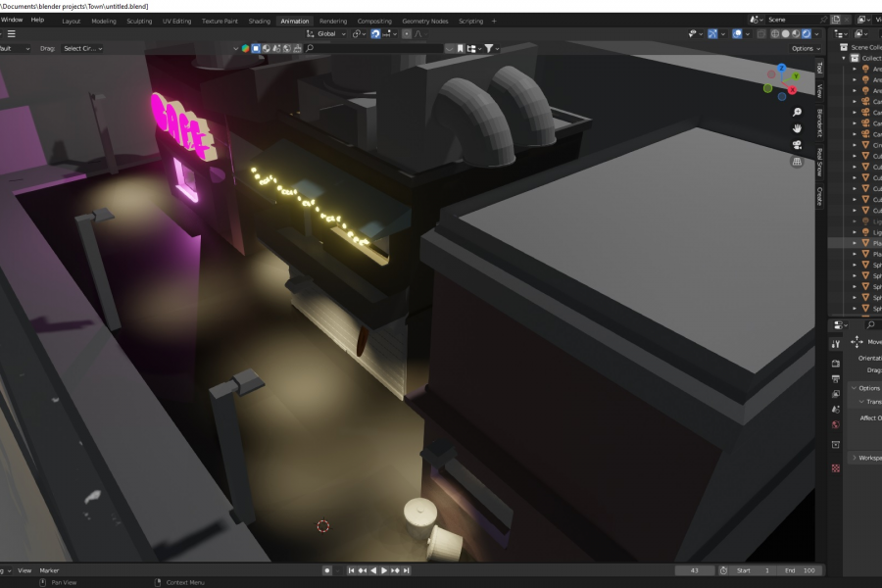Open the timeline Marker menu
882x588 pixels.
(49, 570)
